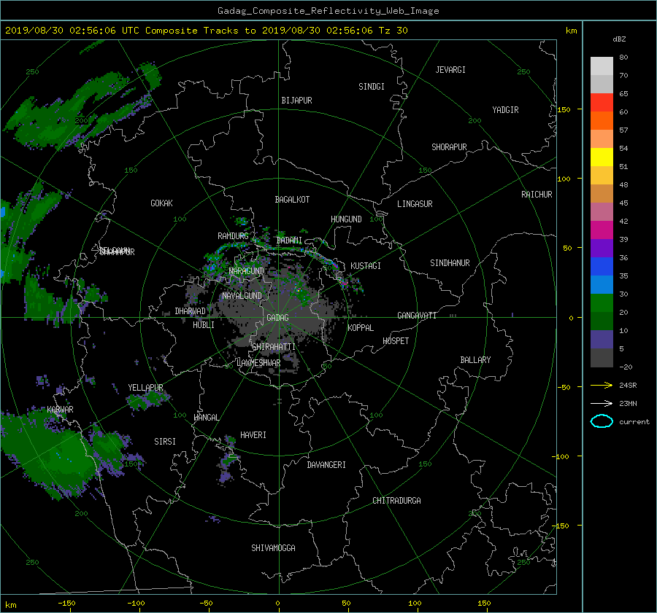Click the GADAG label at radar center
Viewport: 657px width, 613px height.
pyautogui.click(x=277, y=318)
